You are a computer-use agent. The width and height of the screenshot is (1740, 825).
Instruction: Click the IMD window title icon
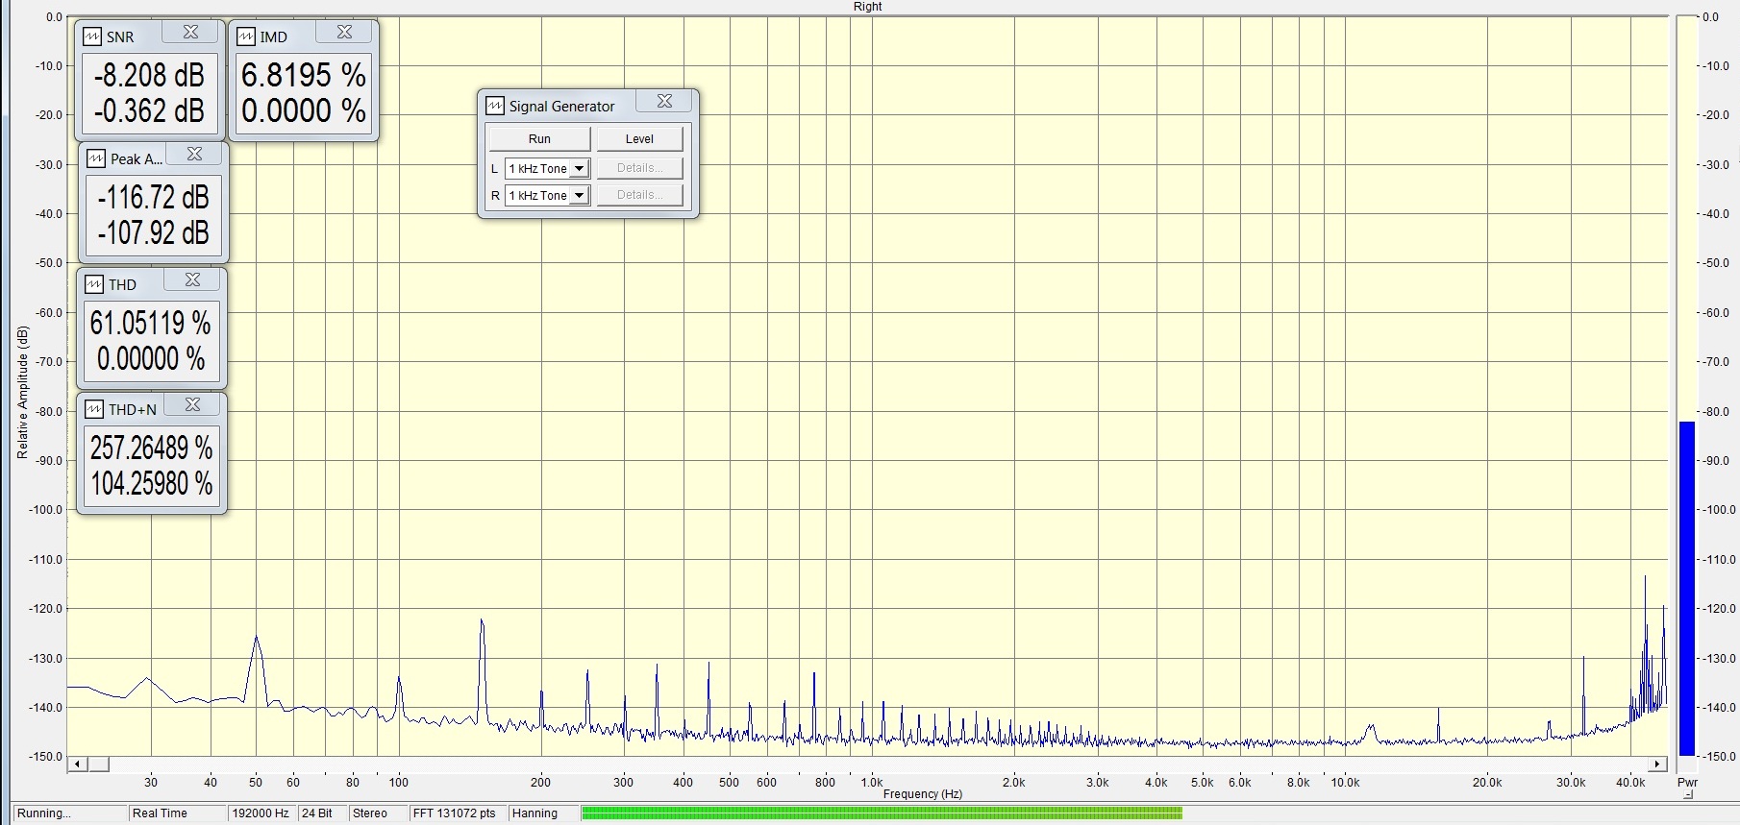pyautogui.click(x=246, y=37)
